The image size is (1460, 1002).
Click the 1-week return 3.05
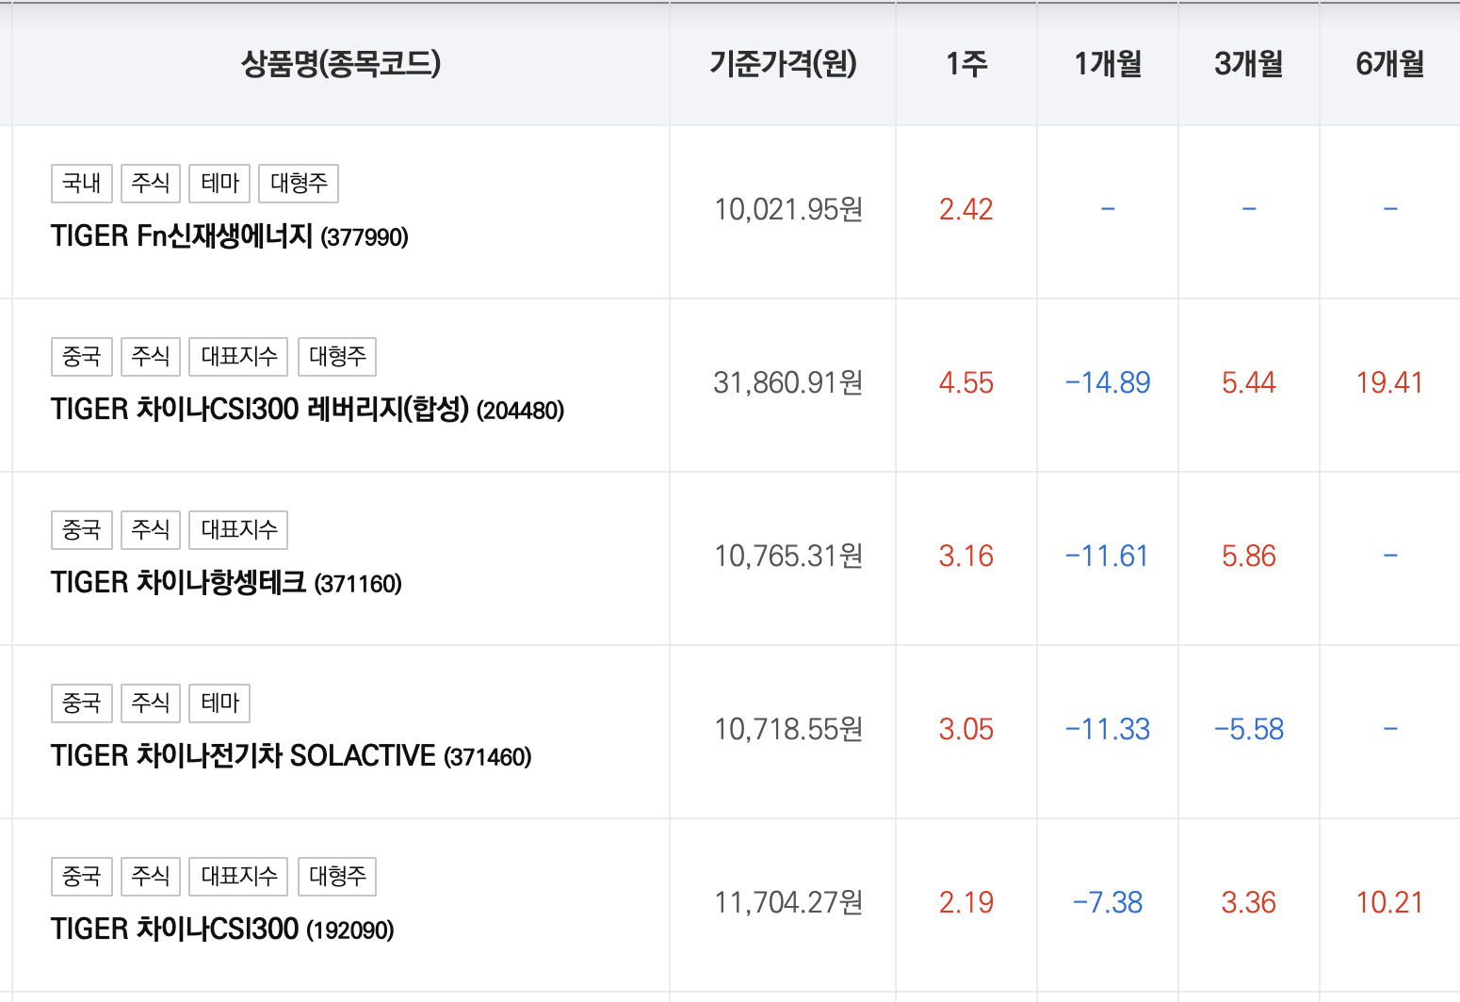[966, 729]
